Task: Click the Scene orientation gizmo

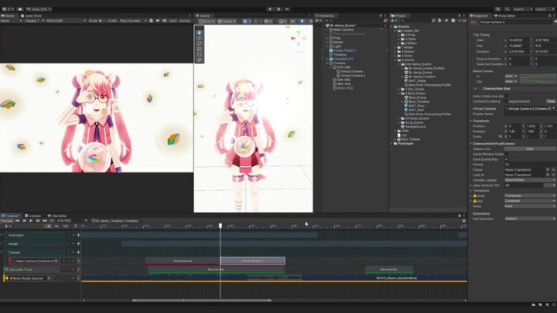Action: (x=299, y=38)
